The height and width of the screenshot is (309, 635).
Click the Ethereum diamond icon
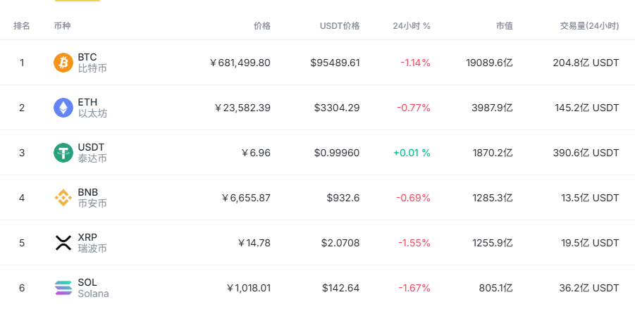click(x=63, y=108)
